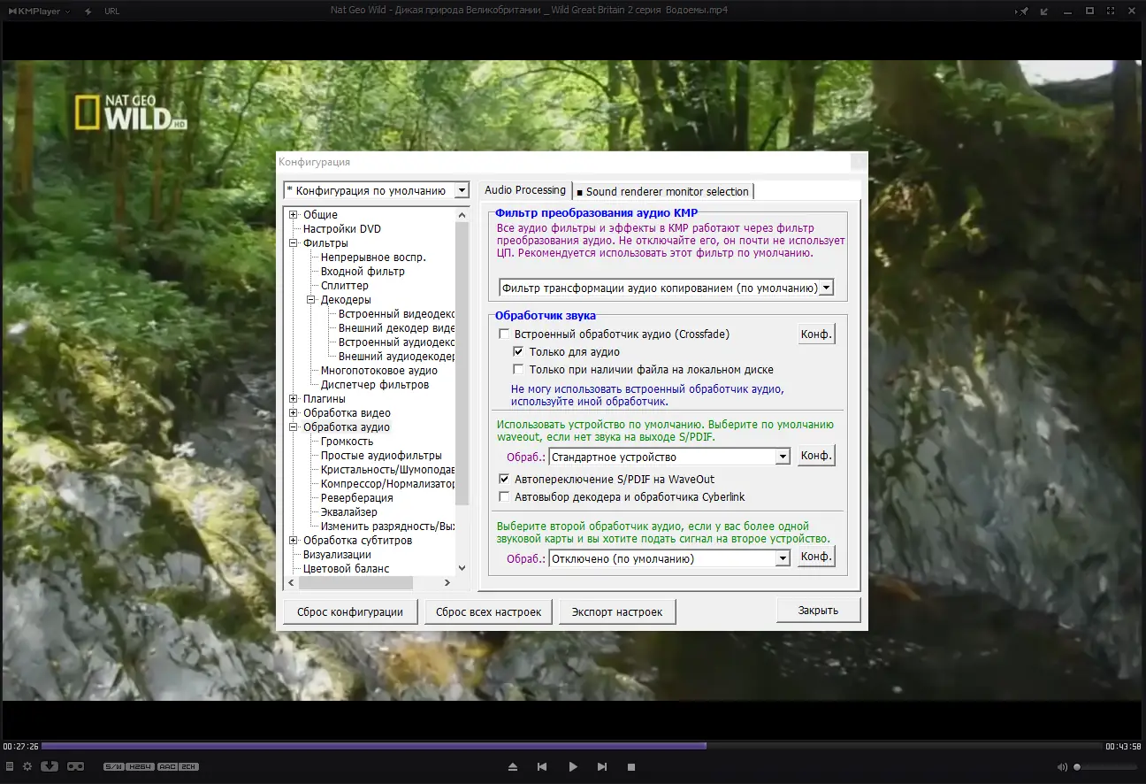Click Конф. button next to Crossfade
This screenshot has height=784, width=1146.
click(x=816, y=334)
